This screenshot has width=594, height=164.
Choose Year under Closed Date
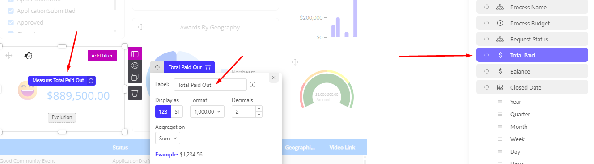tap(516, 102)
